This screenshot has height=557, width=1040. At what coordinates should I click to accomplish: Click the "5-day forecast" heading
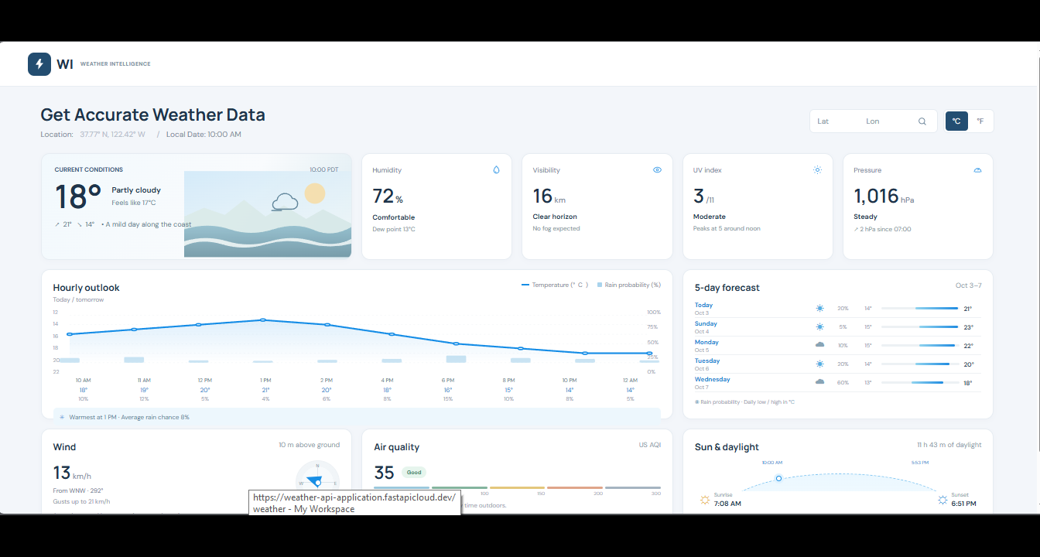click(727, 288)
